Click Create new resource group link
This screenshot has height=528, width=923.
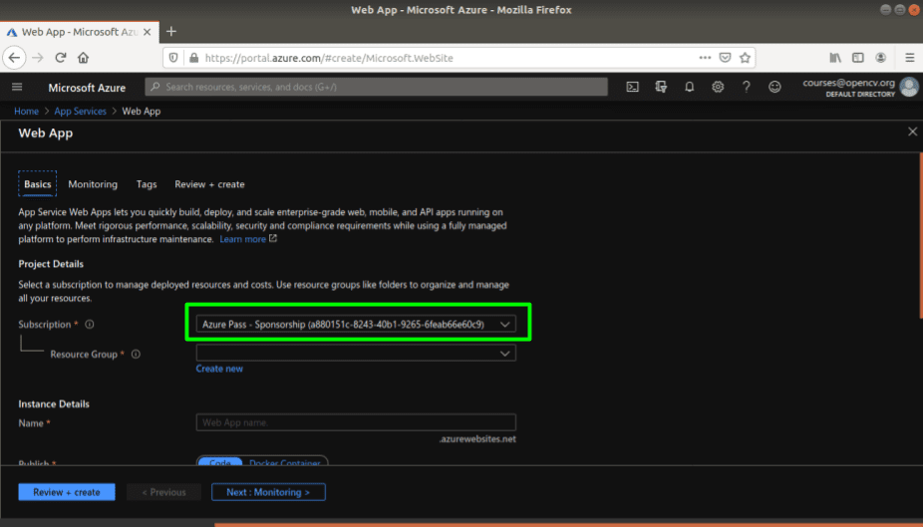click(219, 369)
